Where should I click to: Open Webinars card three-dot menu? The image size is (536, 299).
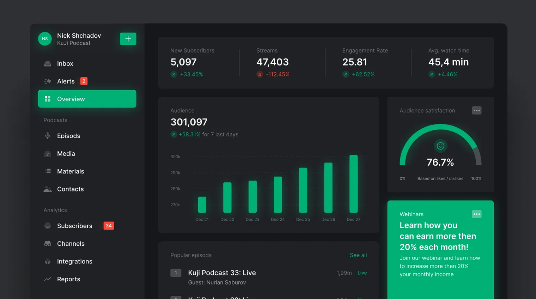tap(477, 214)
